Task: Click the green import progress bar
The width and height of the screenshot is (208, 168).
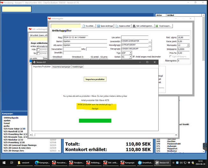Action: 95,121
